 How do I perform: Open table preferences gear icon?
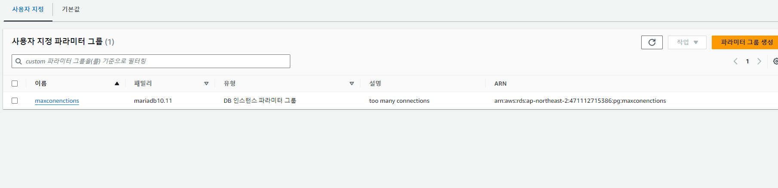pos(775,61)
